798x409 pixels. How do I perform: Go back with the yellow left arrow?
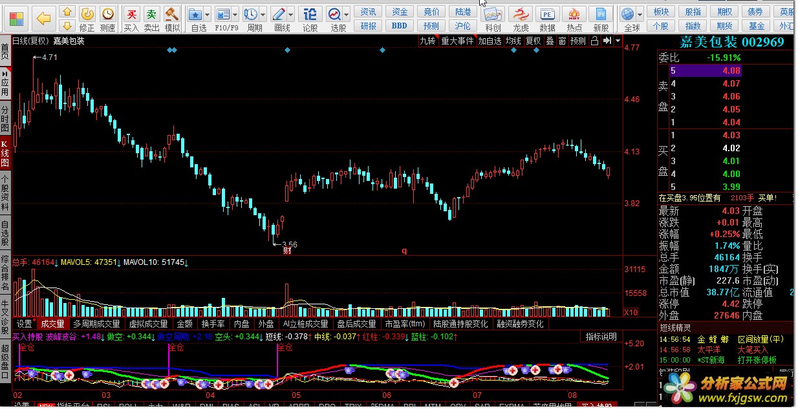coord(44,17)
